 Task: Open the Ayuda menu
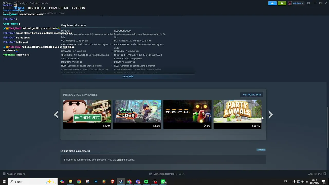pyautogui.click(x=44, y=3)
